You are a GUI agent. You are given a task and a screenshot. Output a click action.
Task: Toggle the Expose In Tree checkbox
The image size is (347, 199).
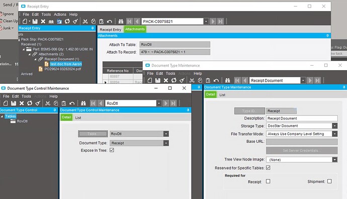pyautogui.click(x=112, y=150)
